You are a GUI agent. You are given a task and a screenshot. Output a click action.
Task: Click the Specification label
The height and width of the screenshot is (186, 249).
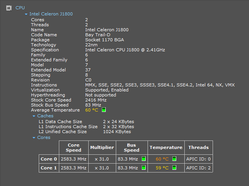pyautogui.click(x=45, y=50)
